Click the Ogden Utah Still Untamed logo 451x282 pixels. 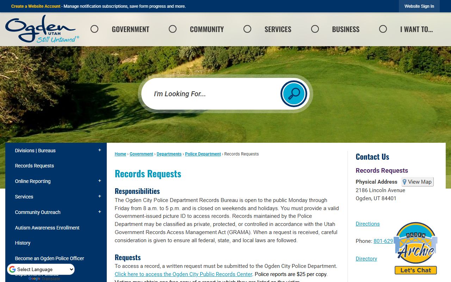[x=42, y=29]
